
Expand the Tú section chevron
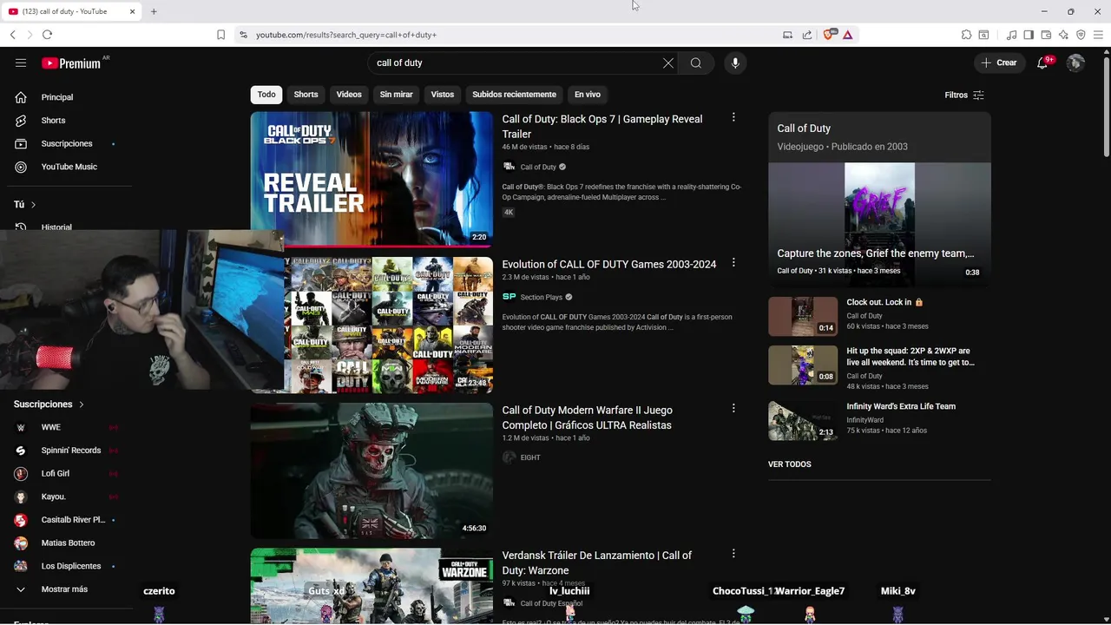point(33,205)
